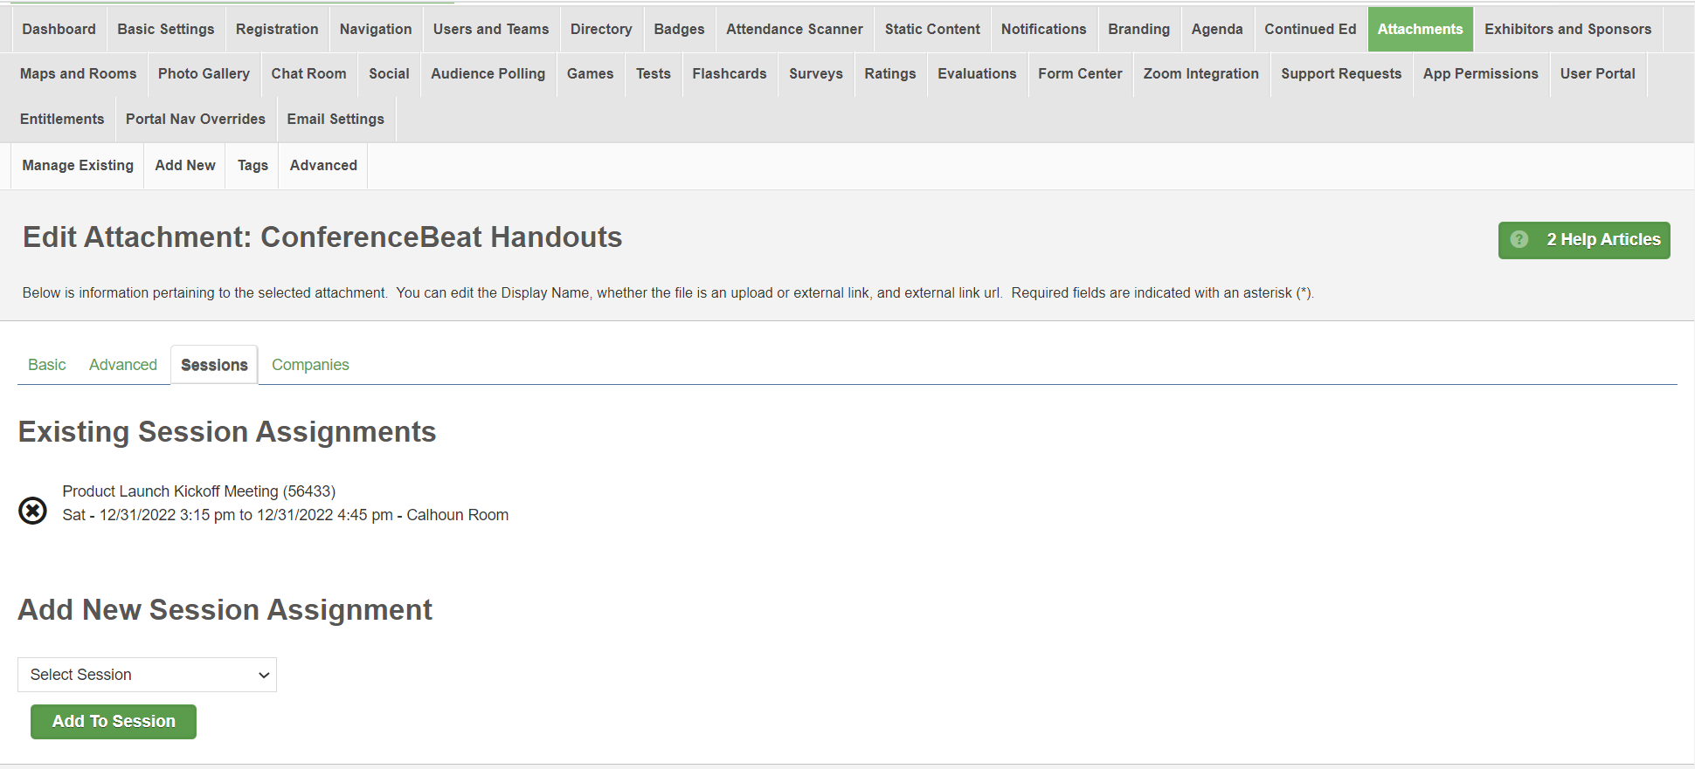The image size is (1695, 769).
Task: Switch to the Companies tab
Action: coord(310,365)
